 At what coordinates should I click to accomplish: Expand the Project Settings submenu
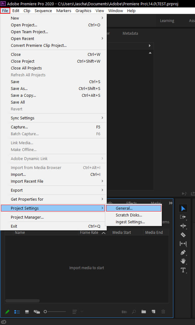53,208
